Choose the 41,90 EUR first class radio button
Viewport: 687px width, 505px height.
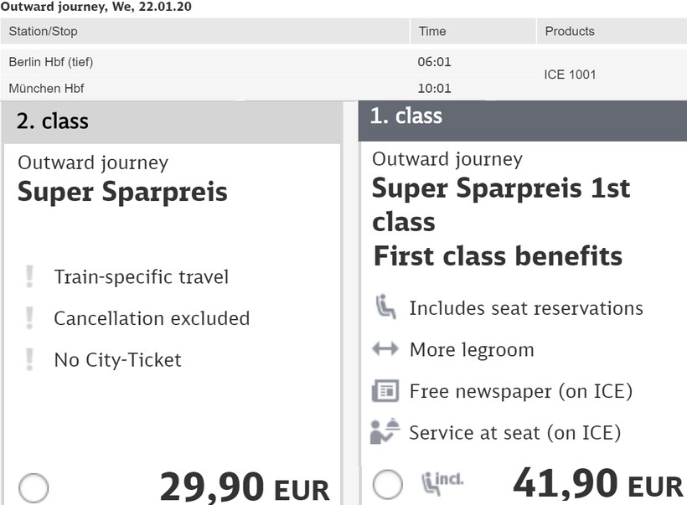pos(387,484)
